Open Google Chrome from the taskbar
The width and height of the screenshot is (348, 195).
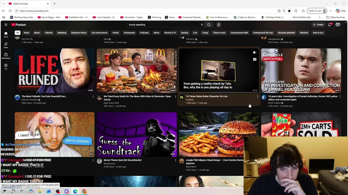tap(85, 192)
